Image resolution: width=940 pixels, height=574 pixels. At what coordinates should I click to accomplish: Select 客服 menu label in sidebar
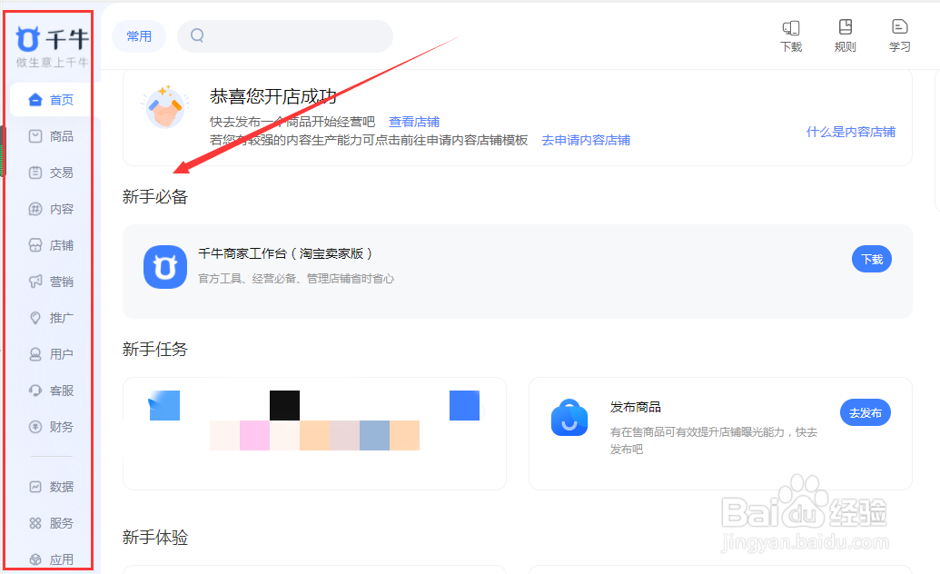pyautogui.click(x=61, y=391)
